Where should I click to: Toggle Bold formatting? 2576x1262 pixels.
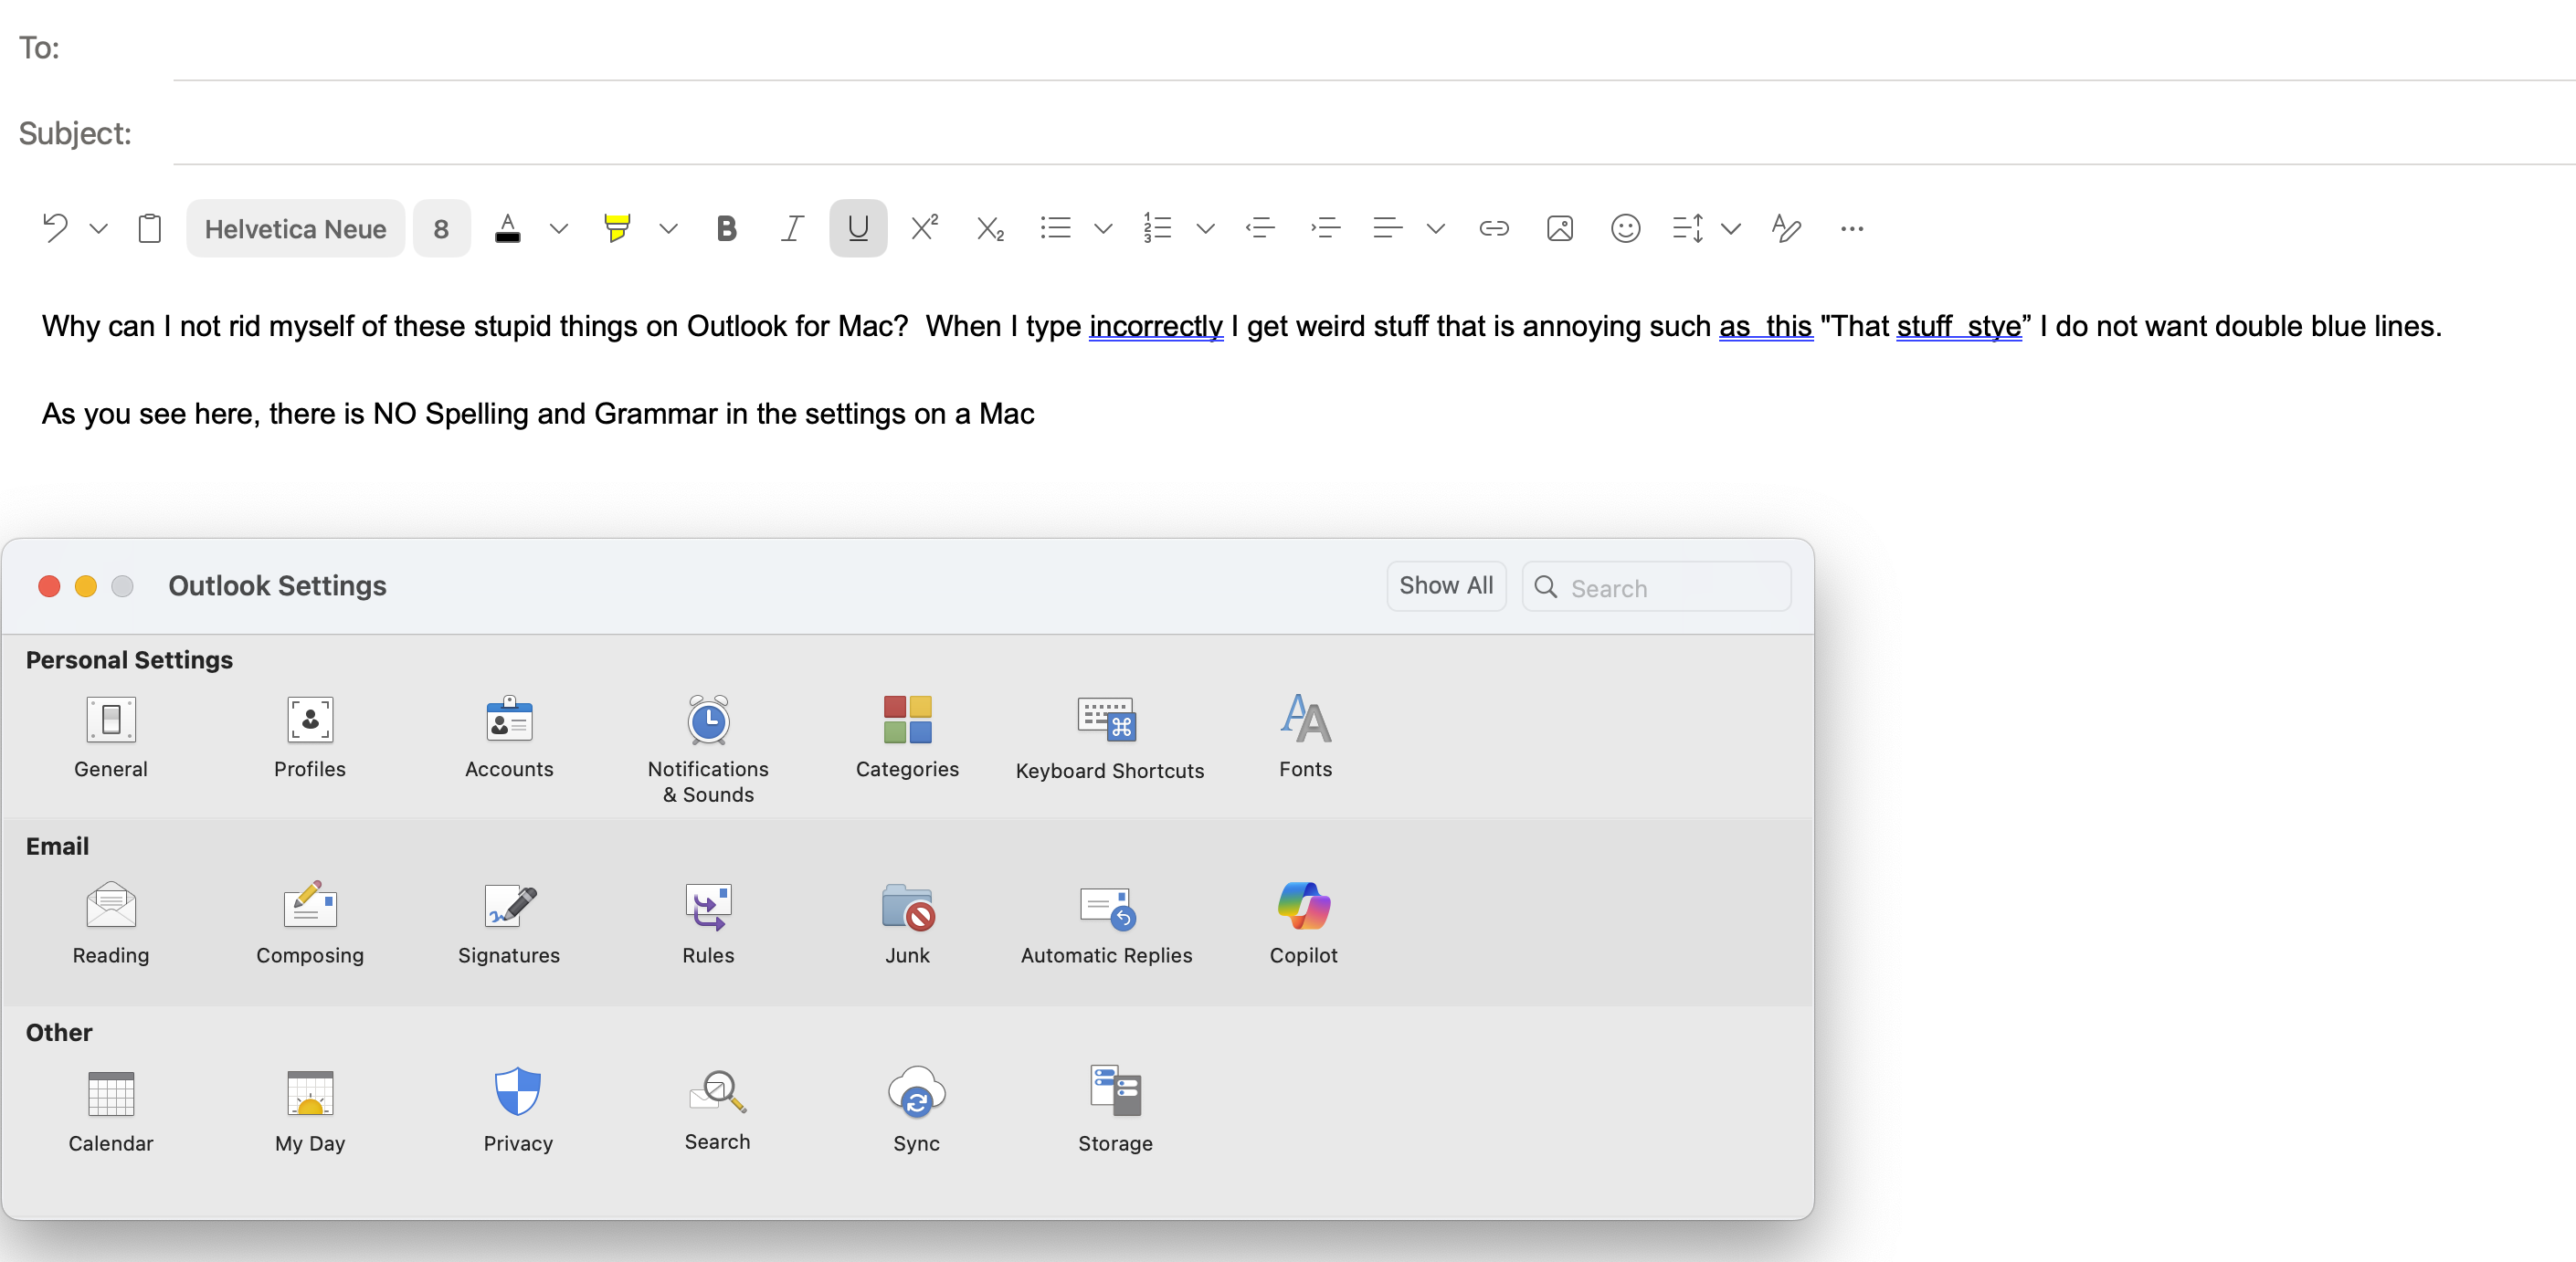tap(727, 229)
